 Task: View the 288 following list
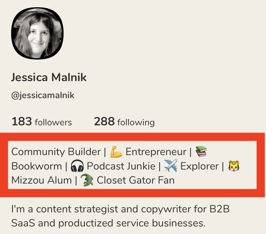pos(124,122)
